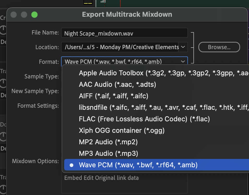
Task: Click the Embed Edit Original link data text
Action: pyautogui.click(x=101, y=178)
